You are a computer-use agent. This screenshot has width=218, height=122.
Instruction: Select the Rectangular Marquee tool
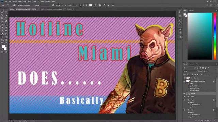6,12
